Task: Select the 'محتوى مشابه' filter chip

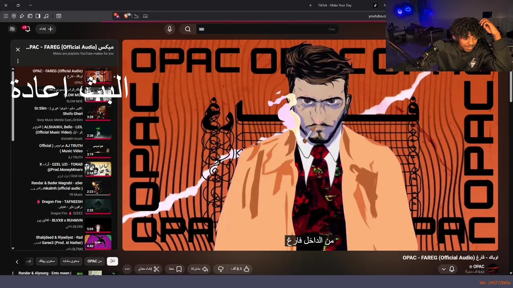Action: pyautogui.click(x=71, y=261)
